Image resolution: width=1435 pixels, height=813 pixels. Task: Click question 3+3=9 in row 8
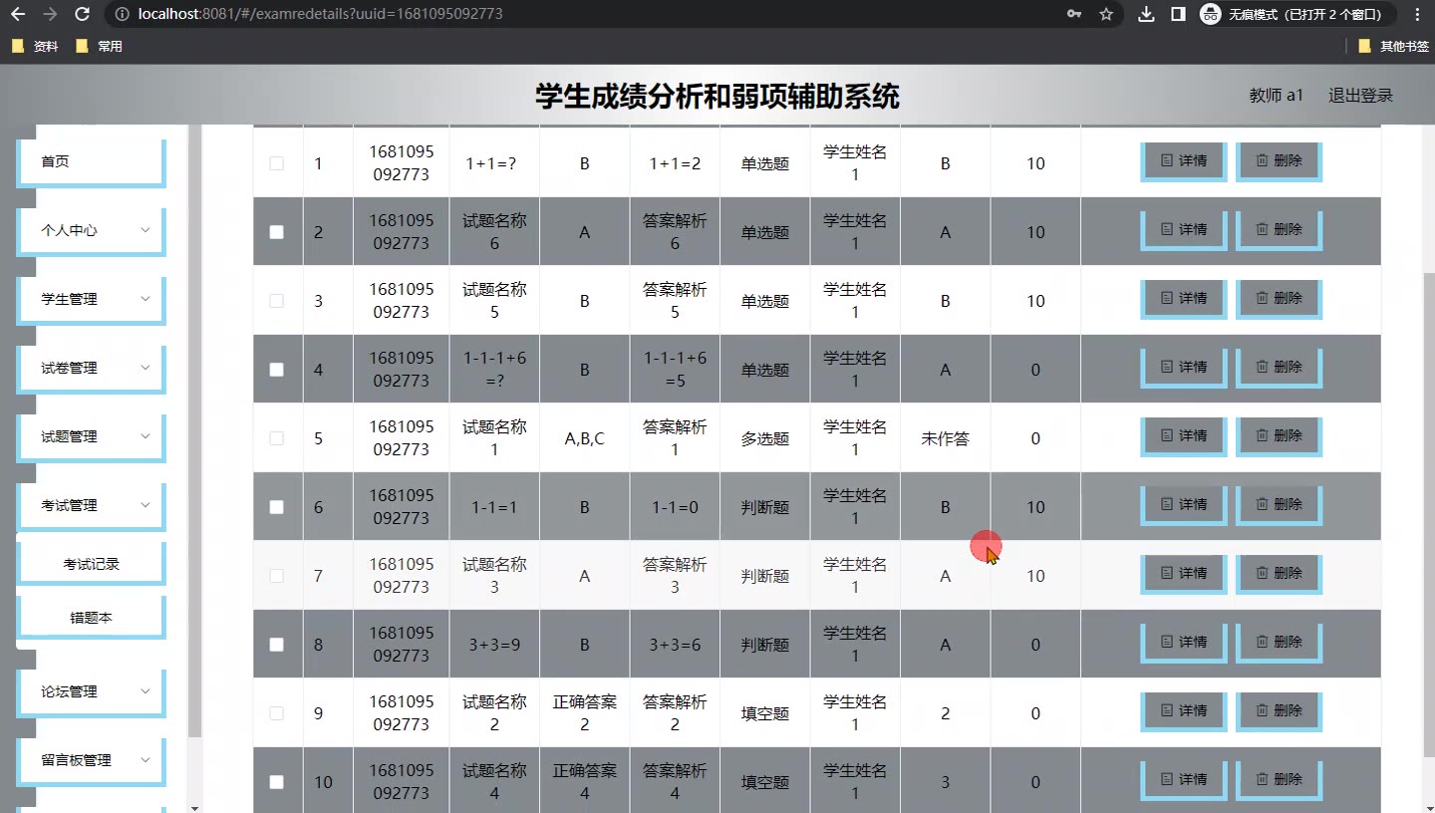pos(494,645)
